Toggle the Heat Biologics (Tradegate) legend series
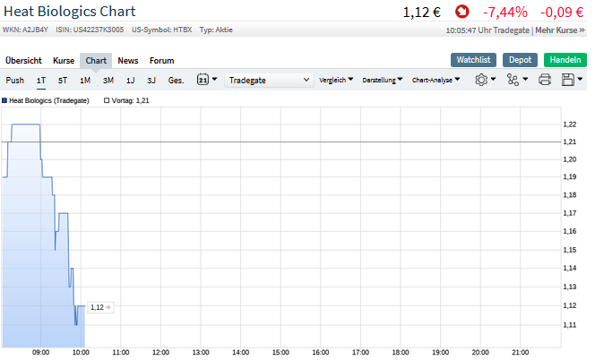 [46, 100]
